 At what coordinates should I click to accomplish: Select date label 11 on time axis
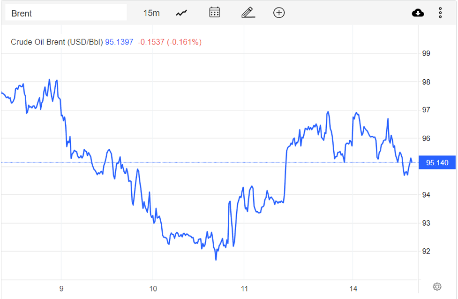[x=244, y=289]
